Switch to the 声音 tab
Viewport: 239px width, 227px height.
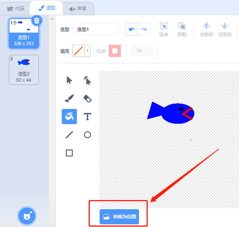(78, 9)
